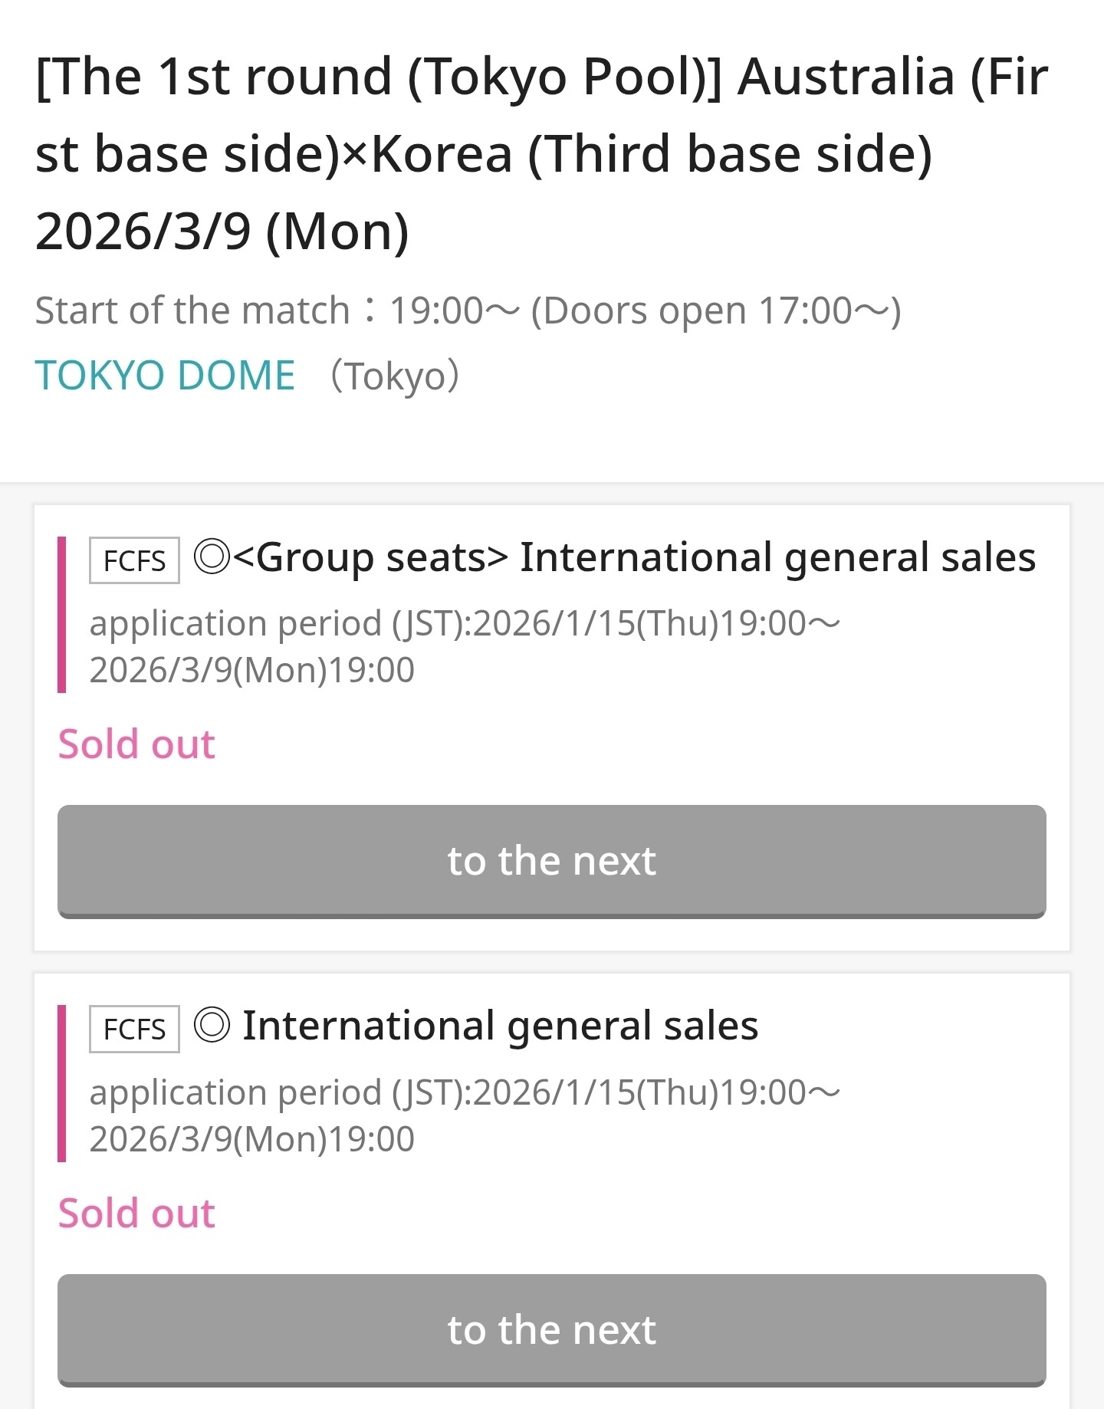This screenshot has height=1409, width=1104.
Task: Click 'Sold out' in the Group seats card
Action: click(136, 744)
